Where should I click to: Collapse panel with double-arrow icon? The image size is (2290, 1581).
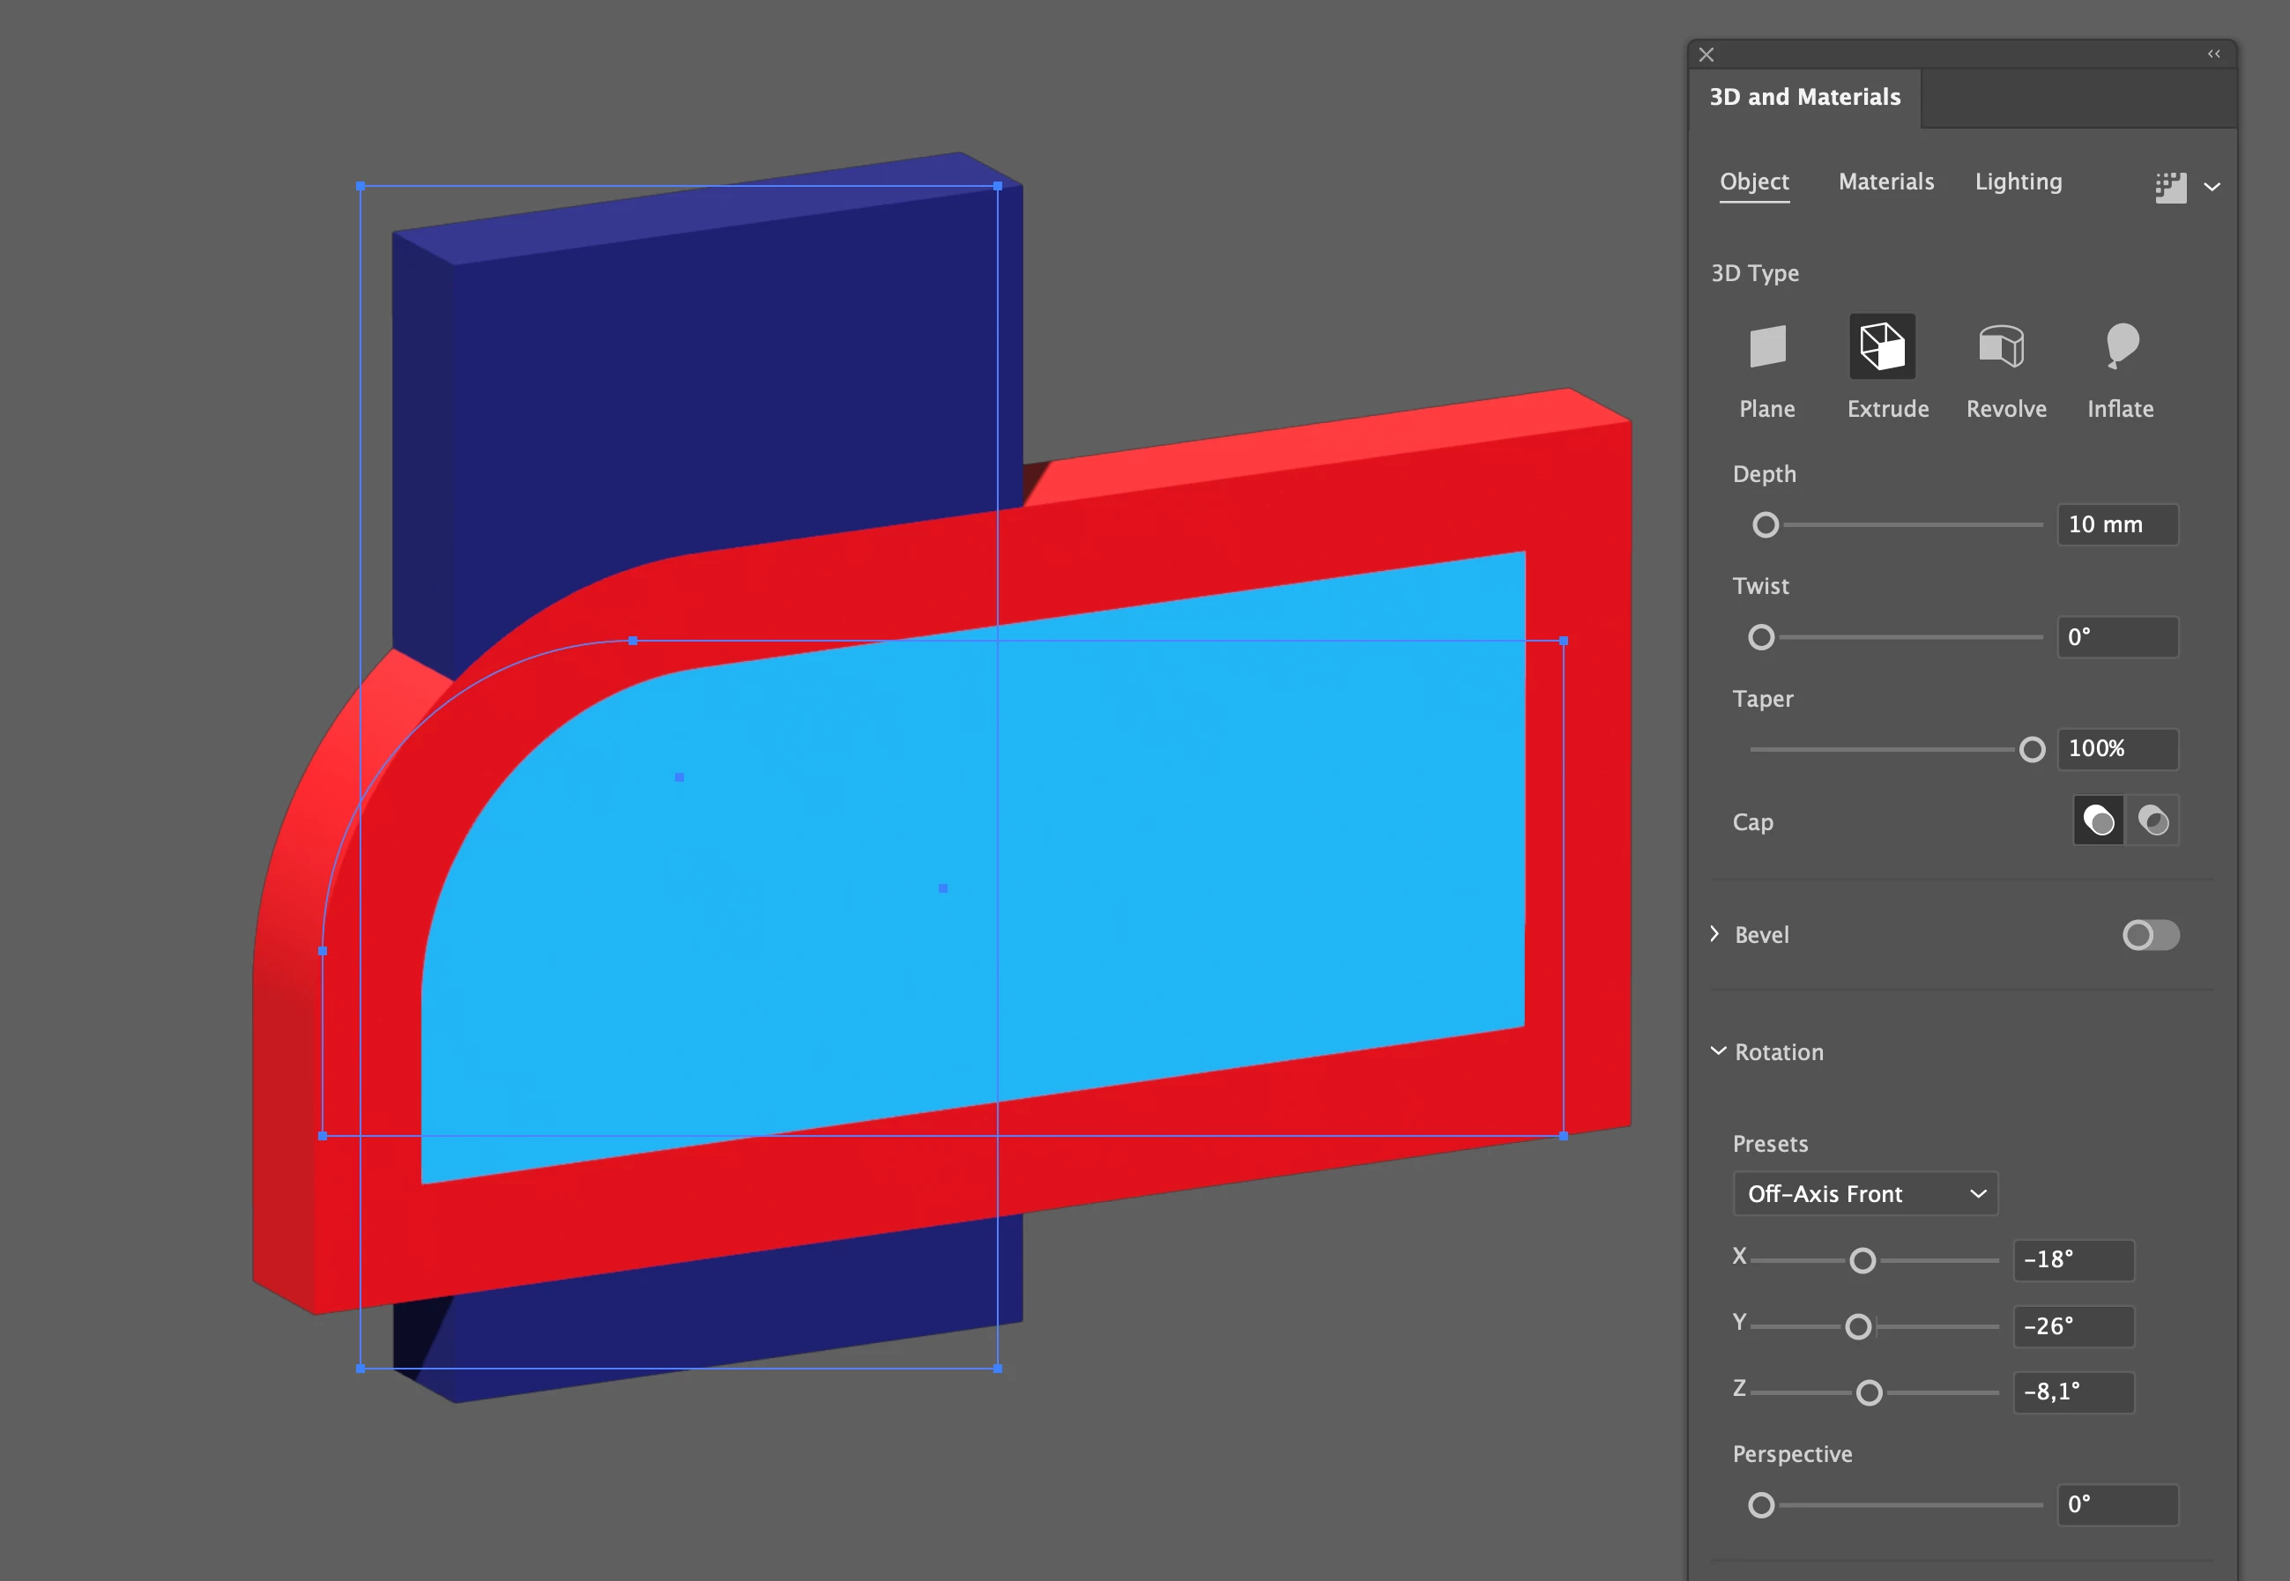point(2213,55)
